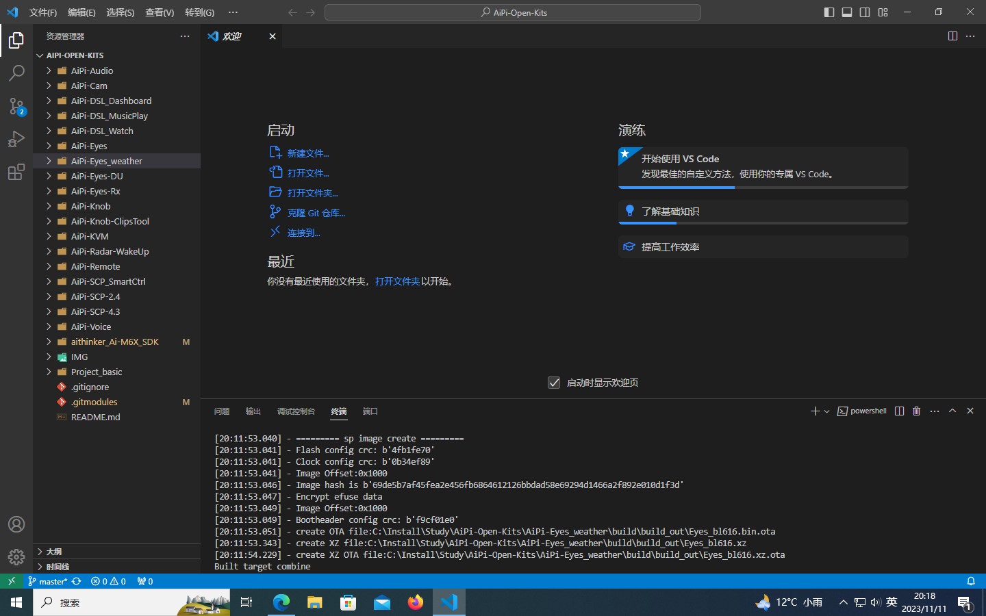Open Firefox from the Windows taskbar
Viewport: 986px width, 616px height.
click(x=416, y=602)
